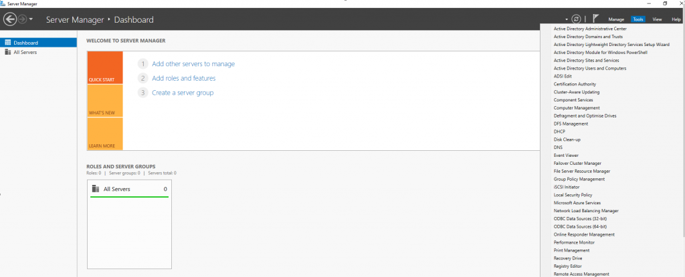Select the QUICK START tile
This screenshot has width=685, height=277.
[105, 67]
